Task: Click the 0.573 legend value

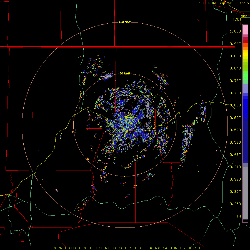Action: tap(235, 130)
